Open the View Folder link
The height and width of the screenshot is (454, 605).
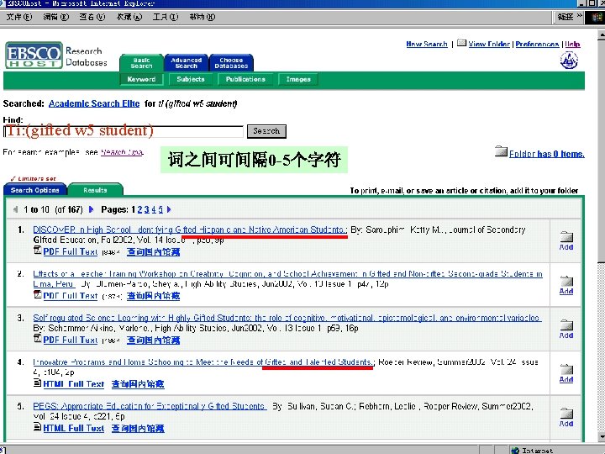tap(489, 44)
